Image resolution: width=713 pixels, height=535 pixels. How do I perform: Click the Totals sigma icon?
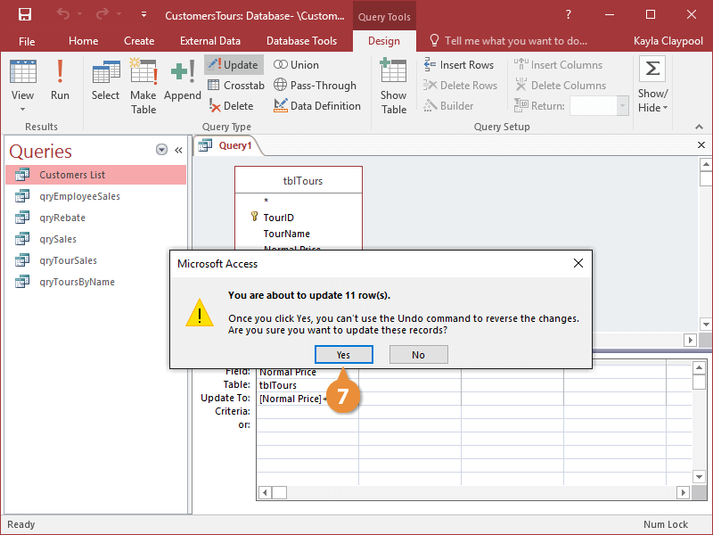pyautogui.click(x=652, y=70)
